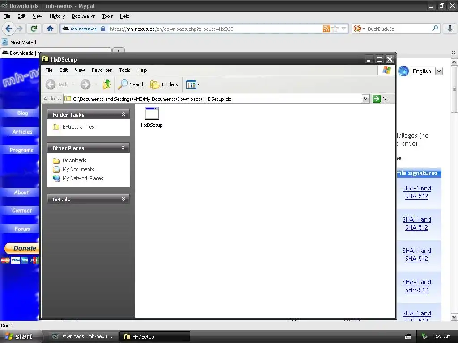Click the Explorer address path field

pyautogui.click(x=212, y=99)
